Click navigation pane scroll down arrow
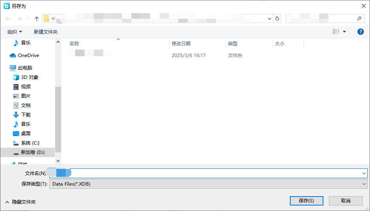The image size is (370, 211). (x=58, y=161)
